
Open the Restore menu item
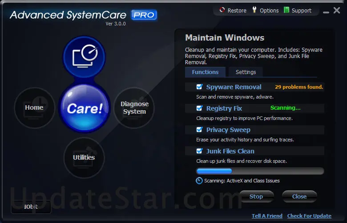coord(237,10)
